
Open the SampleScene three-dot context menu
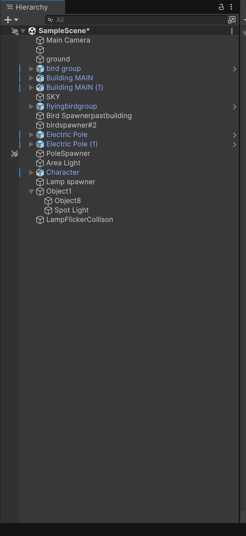232,31
